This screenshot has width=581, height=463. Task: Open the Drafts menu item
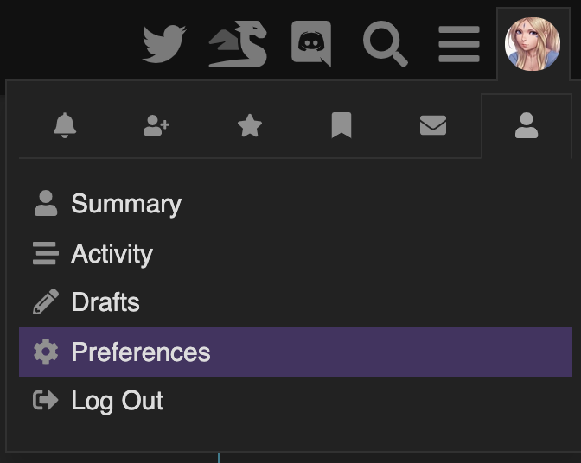point(105,302)
